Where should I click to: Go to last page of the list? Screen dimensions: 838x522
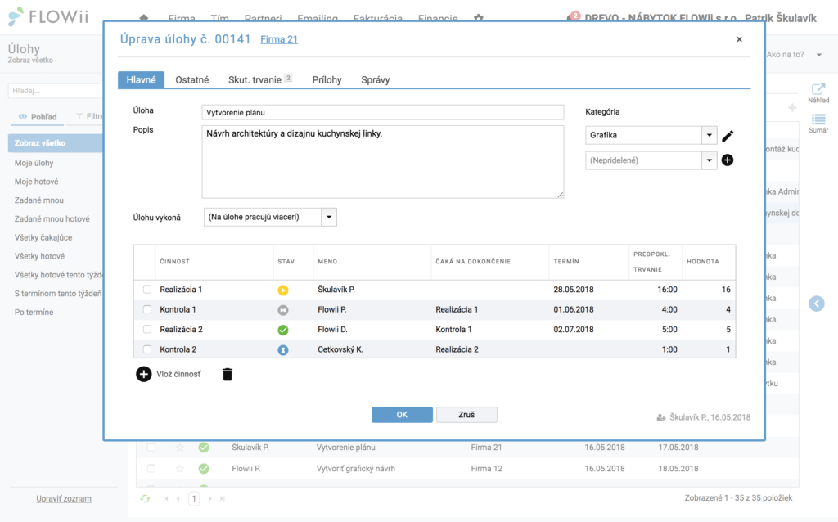coord(223,498)
